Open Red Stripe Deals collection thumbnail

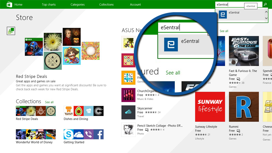pos(36,111)
